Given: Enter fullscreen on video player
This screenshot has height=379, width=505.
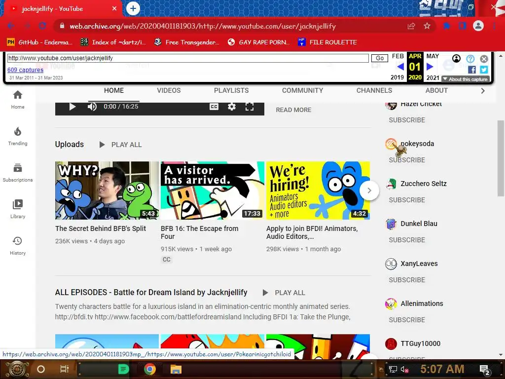Looking at the screenshot, I should tap(249, 107).
